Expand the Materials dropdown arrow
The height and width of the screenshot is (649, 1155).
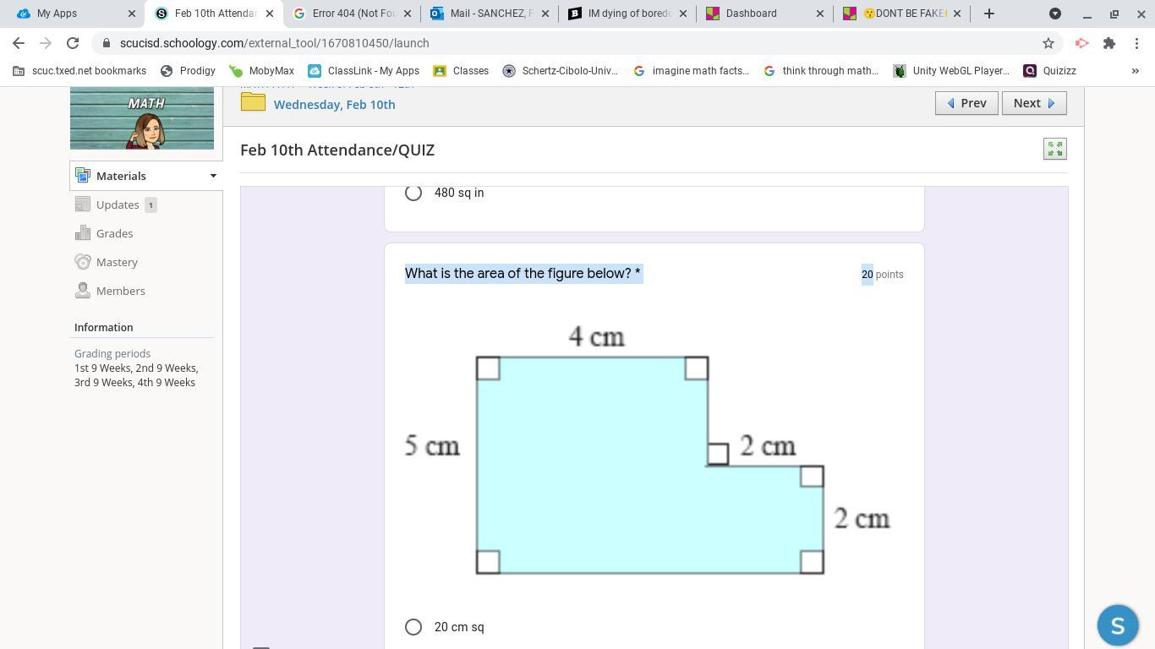[x=213, y=176]
